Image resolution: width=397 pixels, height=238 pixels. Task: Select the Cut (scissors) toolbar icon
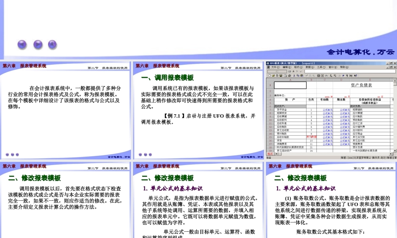[294, 75]
